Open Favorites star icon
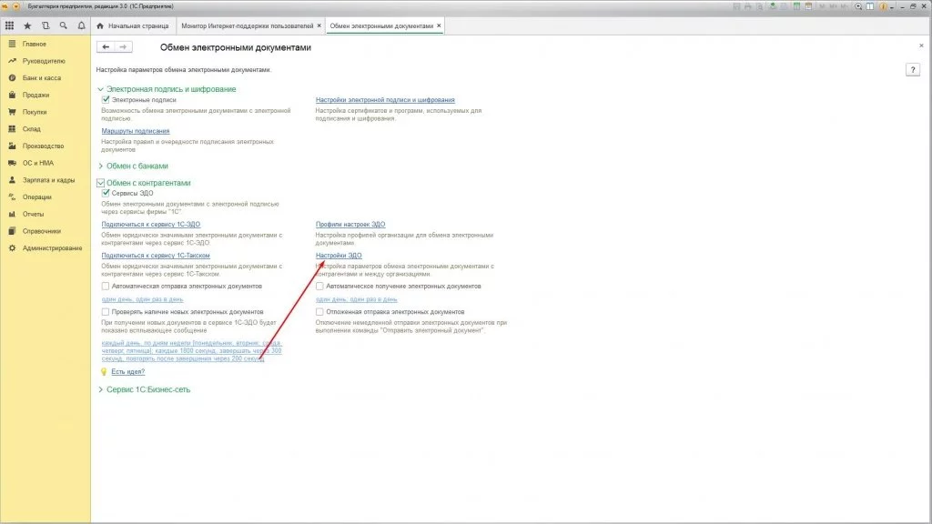This screenshot has width=932, height=524. click(x=27, y=26)
